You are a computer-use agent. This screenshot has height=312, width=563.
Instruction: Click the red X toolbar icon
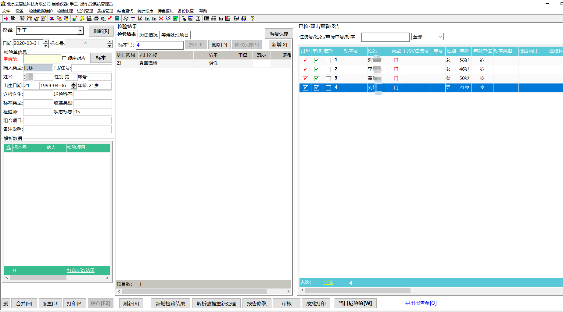tap(161, 19)
